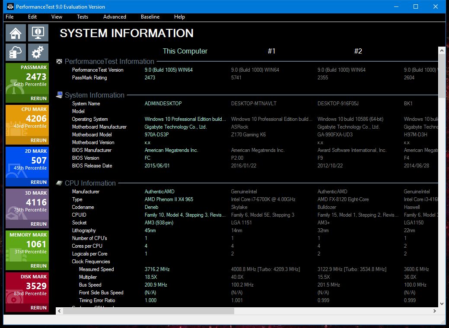The width and height of the screenshot is (449, 328).
Task: Select the '#1' baseline column header
Action: 271,51
